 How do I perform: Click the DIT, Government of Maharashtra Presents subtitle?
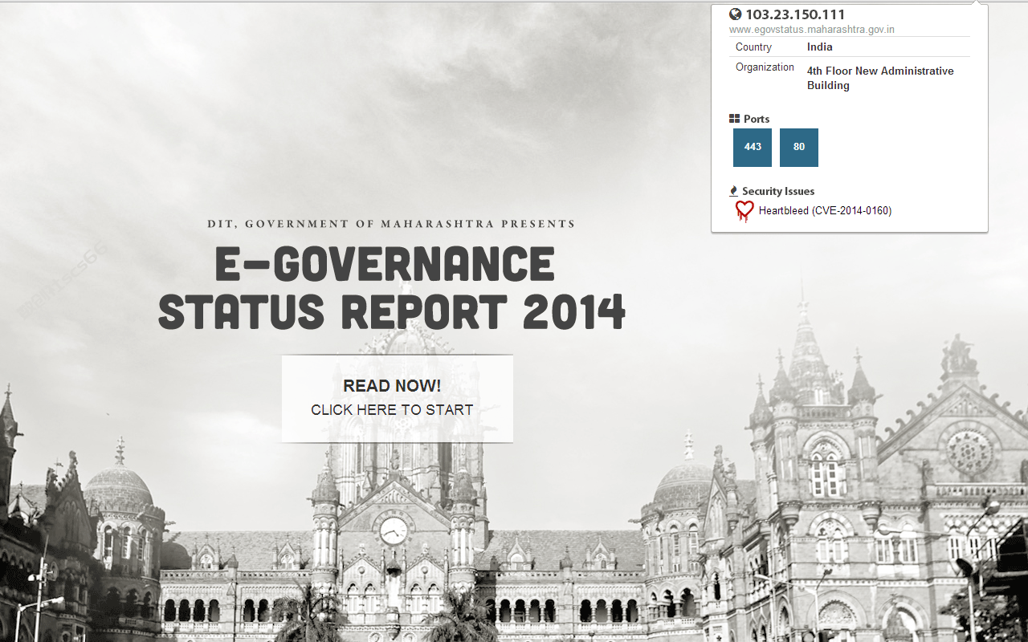391,224
